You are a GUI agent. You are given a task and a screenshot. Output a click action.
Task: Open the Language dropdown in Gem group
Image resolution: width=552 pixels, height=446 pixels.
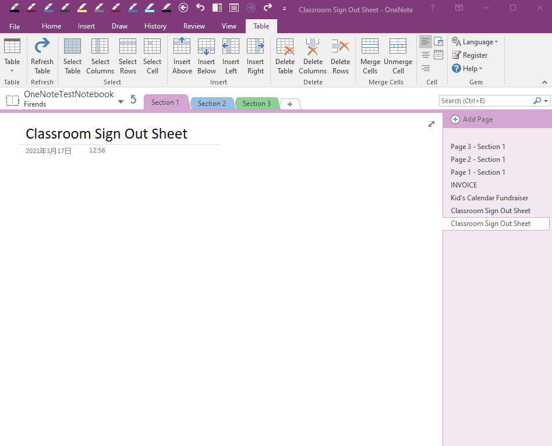pos(475,42)
